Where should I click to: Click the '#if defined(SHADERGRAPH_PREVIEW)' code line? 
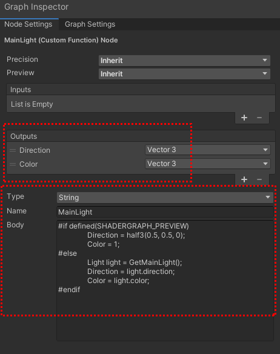pos(124,226)
